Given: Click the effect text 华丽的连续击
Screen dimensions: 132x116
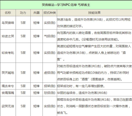Looking at the screenshot, I should tap(82, 93).
